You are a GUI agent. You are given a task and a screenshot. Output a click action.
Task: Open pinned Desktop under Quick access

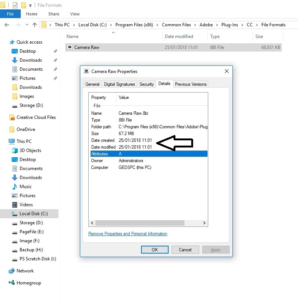pyautogui.click(x=28, y=51)
